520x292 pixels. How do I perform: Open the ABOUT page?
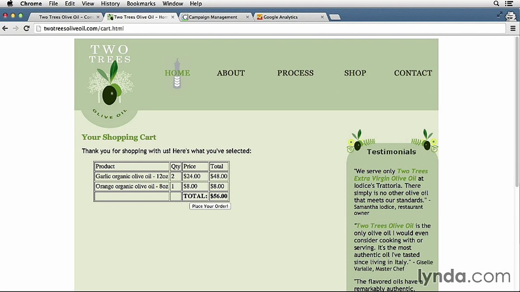pyautogui.click(x=231, y=73)
